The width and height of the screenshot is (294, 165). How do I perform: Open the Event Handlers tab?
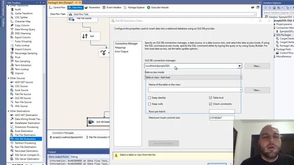[112, 7]
